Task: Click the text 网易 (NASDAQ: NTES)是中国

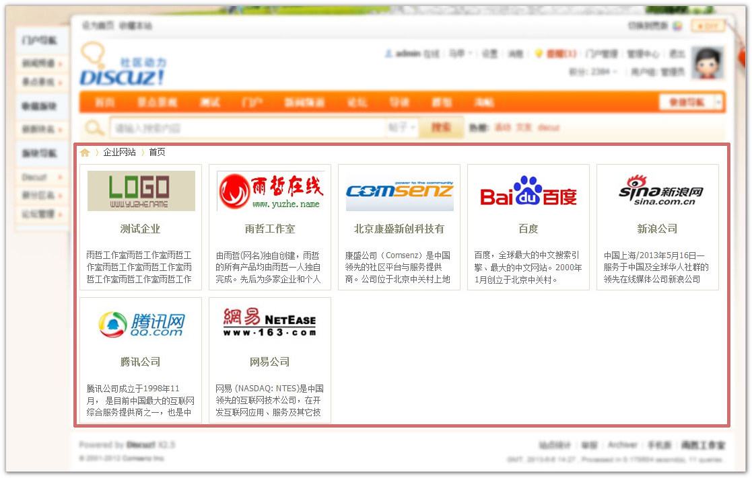Action: [269, 401]
